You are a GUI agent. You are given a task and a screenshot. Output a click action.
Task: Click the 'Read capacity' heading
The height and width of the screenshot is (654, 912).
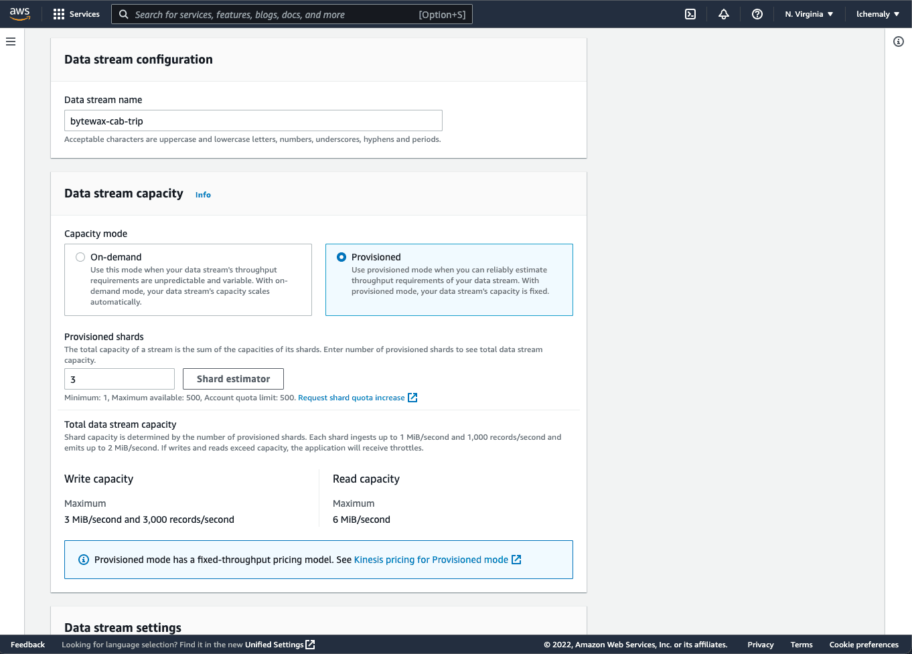click(x=366, y=479)
